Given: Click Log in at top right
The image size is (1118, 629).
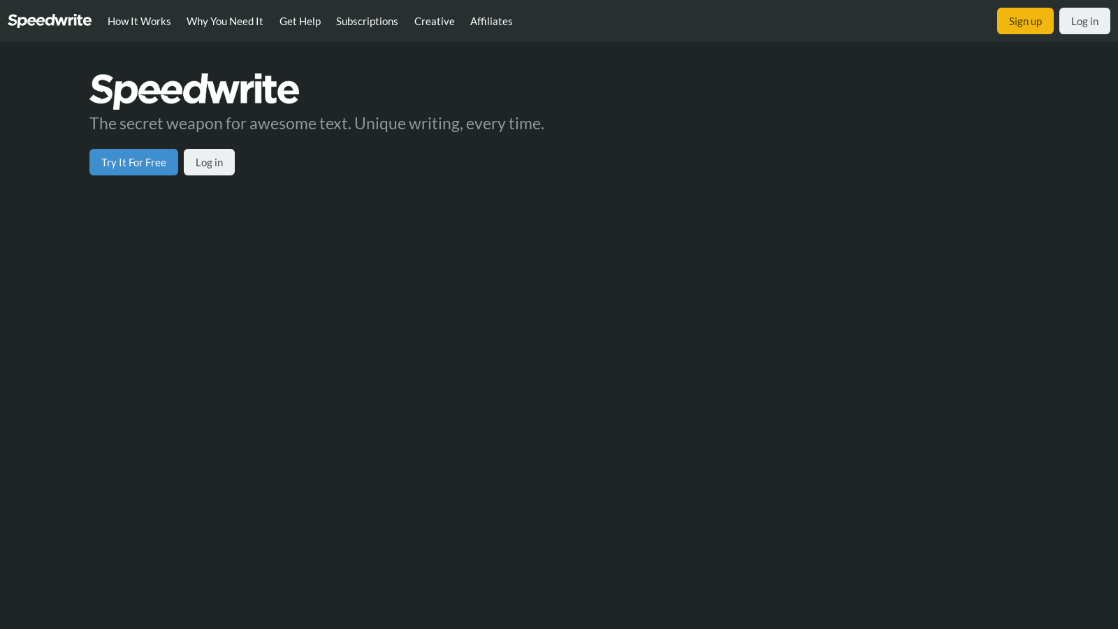Looking at the screenshot, I should (1084, 20).
